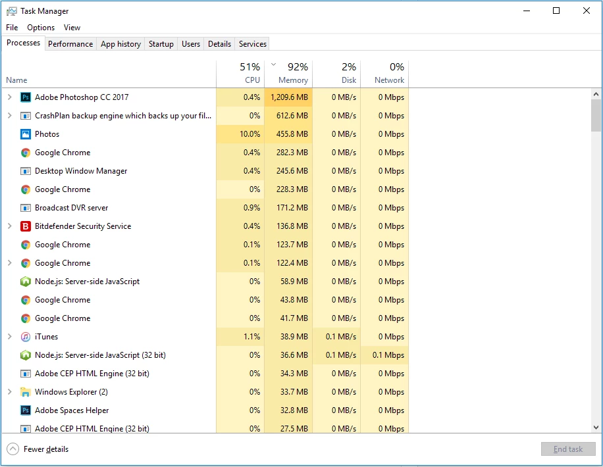This screenshot has height=467, width=603.
Task: Click the 1,209.6 MB memory cell
Action: 288,97
